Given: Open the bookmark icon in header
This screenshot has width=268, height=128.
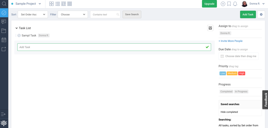Looking at the screenshot, I should point(229,4).
